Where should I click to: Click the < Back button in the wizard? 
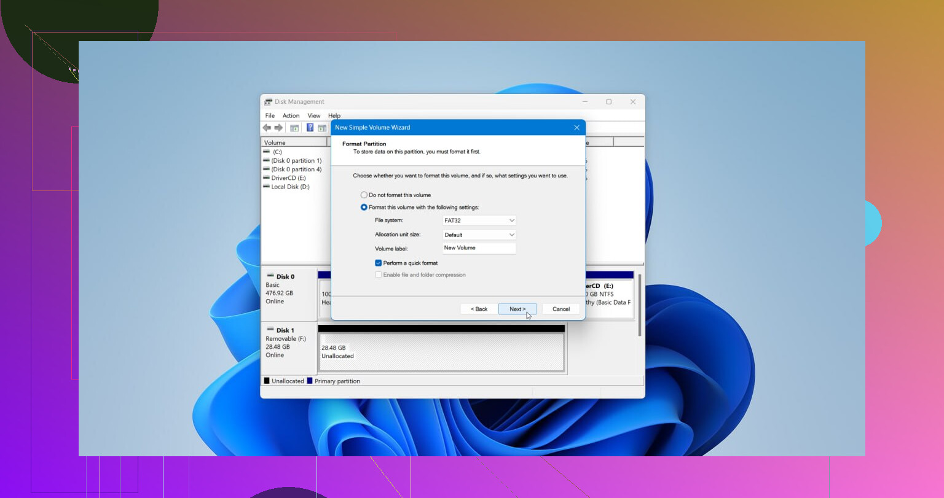click(479, 309)
